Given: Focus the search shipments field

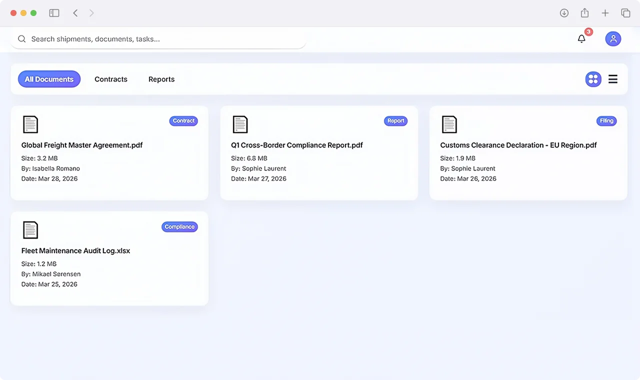Looking at the screenshot, I should 158,39.
